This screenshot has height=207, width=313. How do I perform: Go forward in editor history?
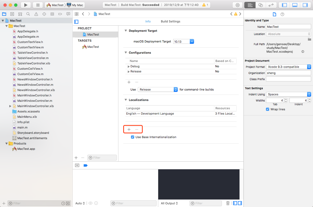(89, 14)
